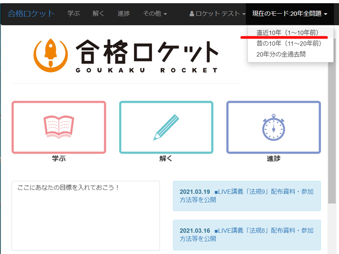Click the pencil icon card
Screen dimensions: 339x254
point(166,127)
